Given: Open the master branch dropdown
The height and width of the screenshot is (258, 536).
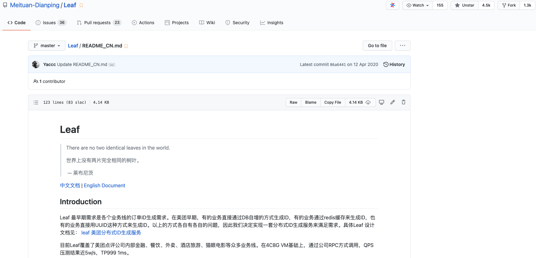Looking at the screenshot, I should (x=47, y=46).
